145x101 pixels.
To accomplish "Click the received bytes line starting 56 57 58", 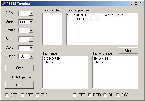I will (95, 15).
